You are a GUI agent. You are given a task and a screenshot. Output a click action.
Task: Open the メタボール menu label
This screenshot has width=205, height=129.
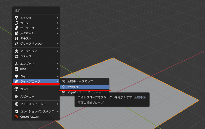[27, 33]
